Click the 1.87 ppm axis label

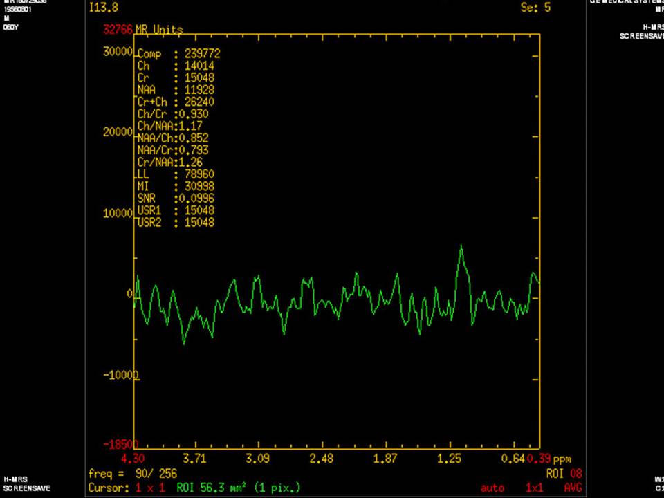(x=385, y=459)
